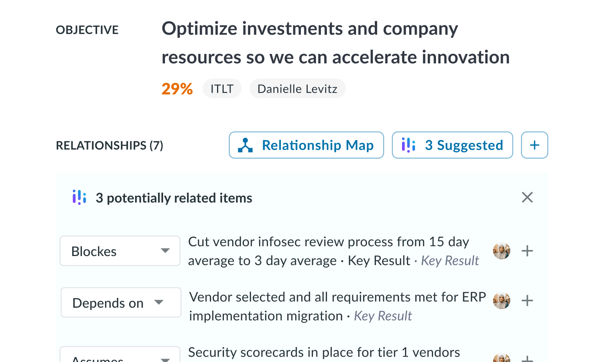
Task: Click the objective title text
Action: tap(336, 43)
